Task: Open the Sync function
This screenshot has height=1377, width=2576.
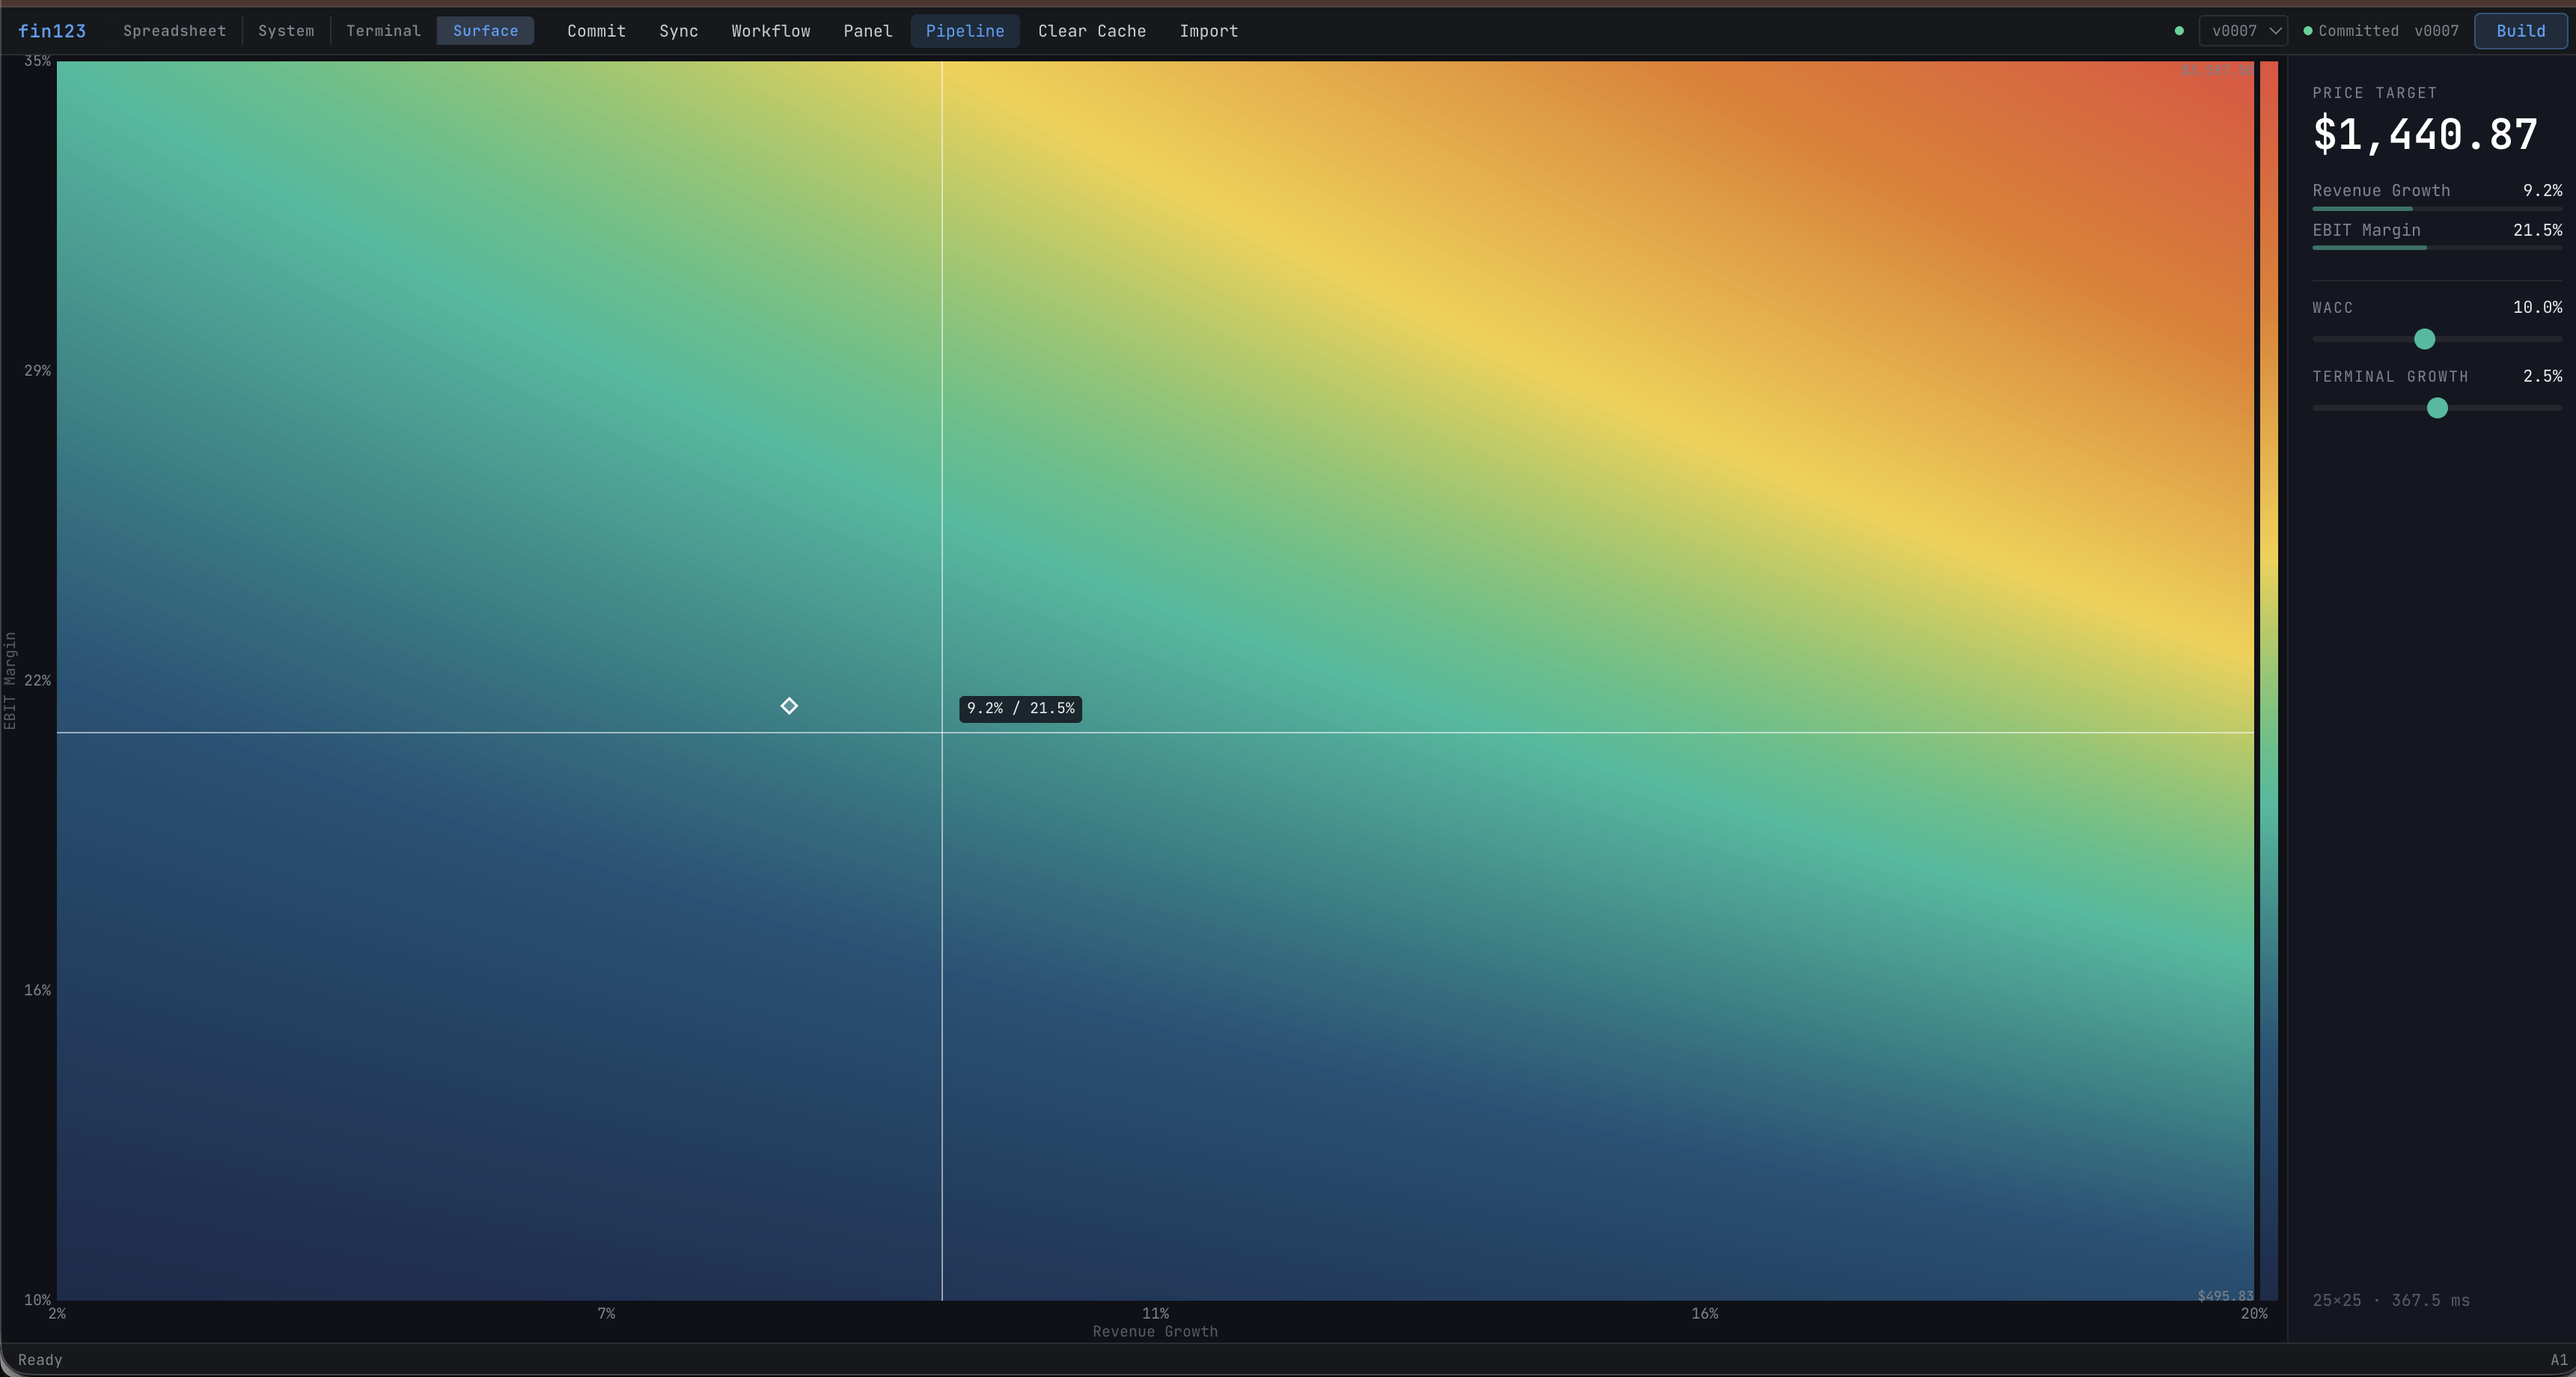Action: click(678, 30)
